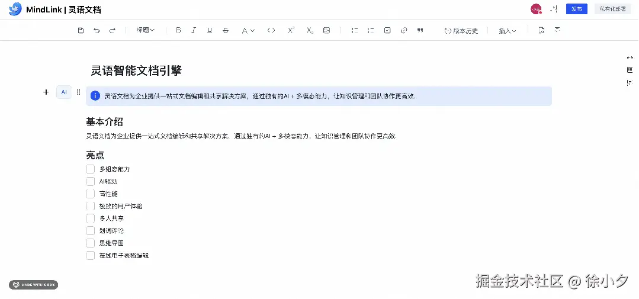Click the document title 灵语智能文档引擎
Image resolution: width=639 pixels, height=299 pixels.
pos(136,71)
